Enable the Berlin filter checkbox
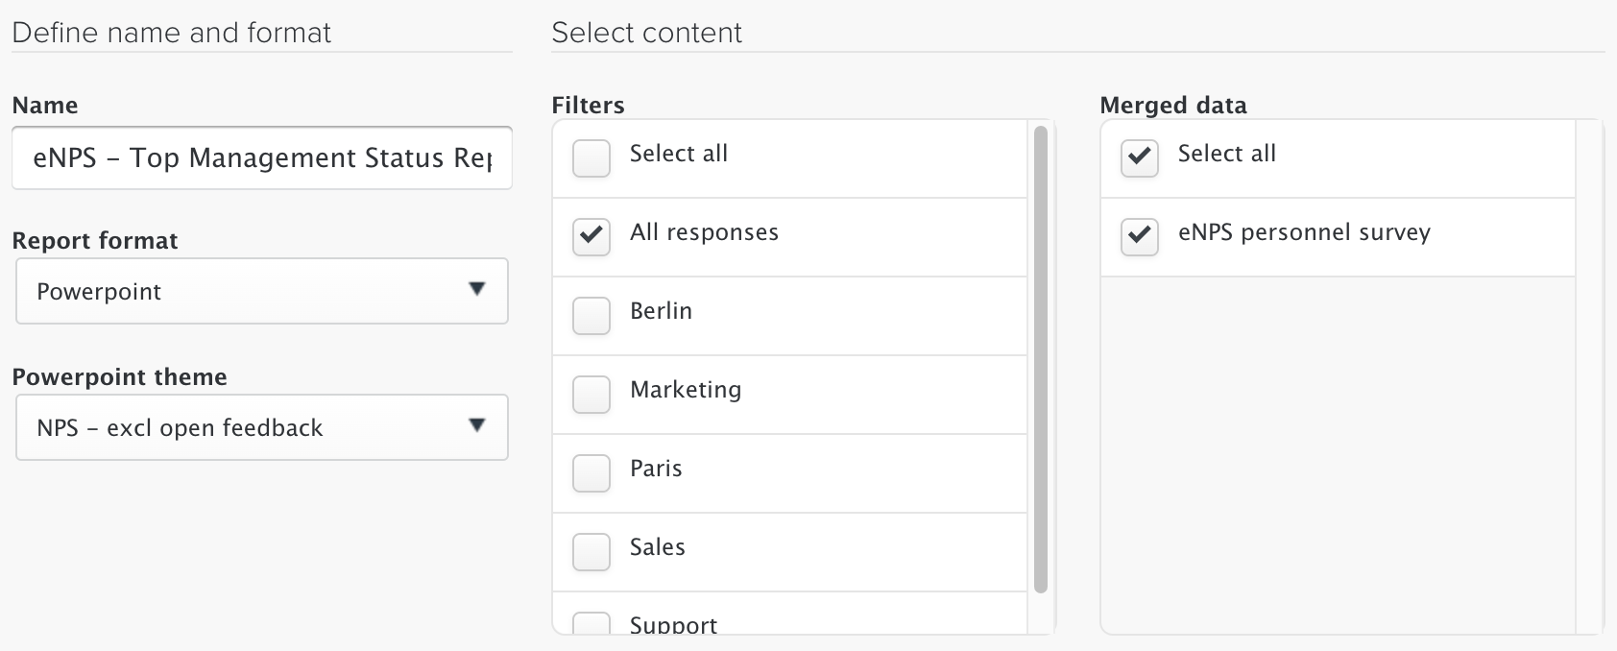Viewport: 1617px width, 651px height. 591,316
